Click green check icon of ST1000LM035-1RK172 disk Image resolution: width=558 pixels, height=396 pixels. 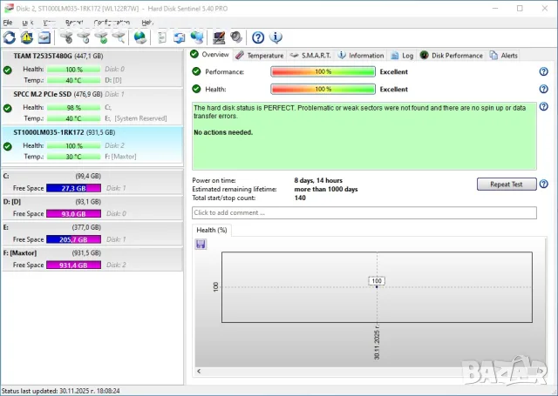pos(8,146)
